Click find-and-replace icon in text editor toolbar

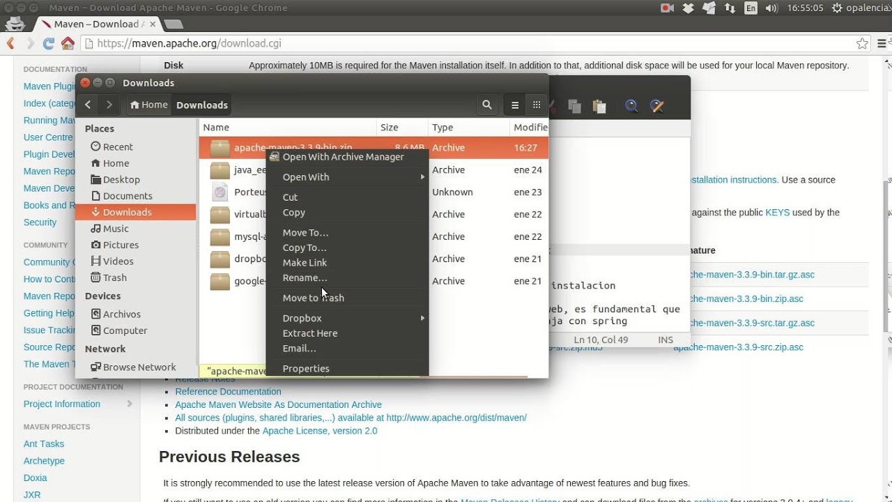[x=656, y=106]
